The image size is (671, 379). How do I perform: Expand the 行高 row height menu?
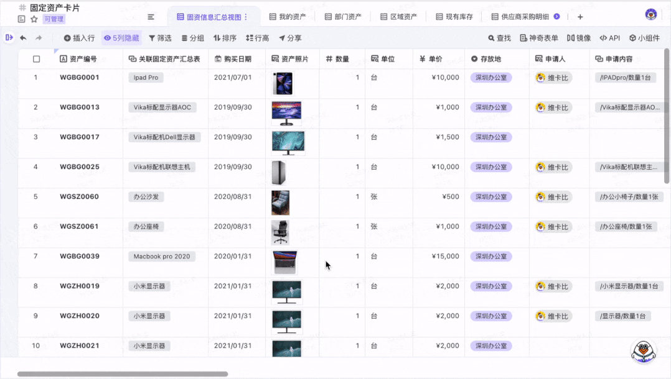[x=258, y=38]
